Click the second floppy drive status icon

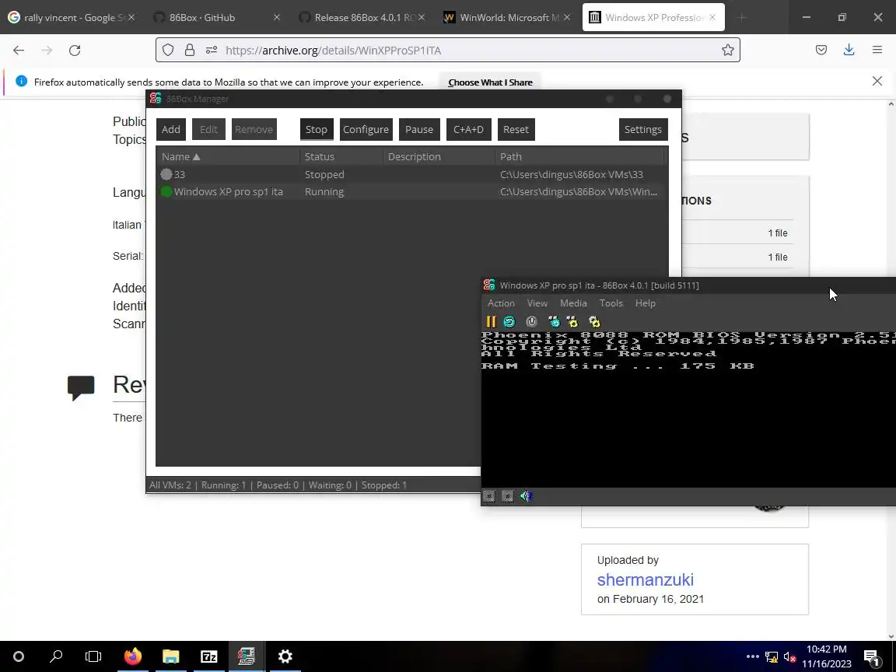(x=507, y=496)
